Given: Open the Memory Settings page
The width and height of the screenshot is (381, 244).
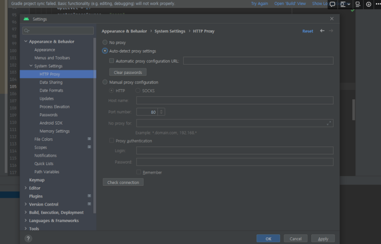Looking at the screenshot, I should (54, 131).
